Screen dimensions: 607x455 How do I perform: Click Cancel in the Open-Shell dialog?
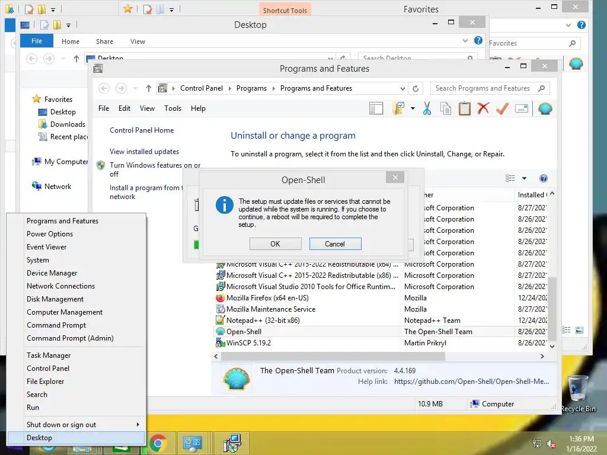click(335, 243)
